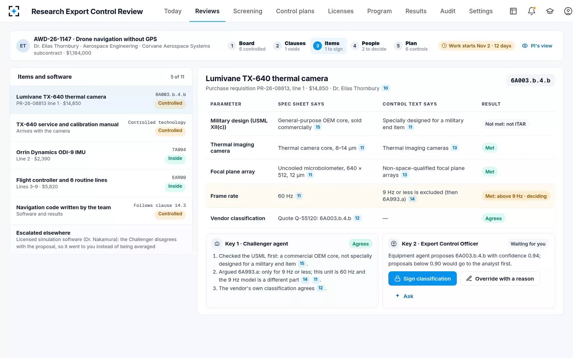Open citation 15 in Military design row
The width and height of the screenshot is (573, 358).
point(318,127)
